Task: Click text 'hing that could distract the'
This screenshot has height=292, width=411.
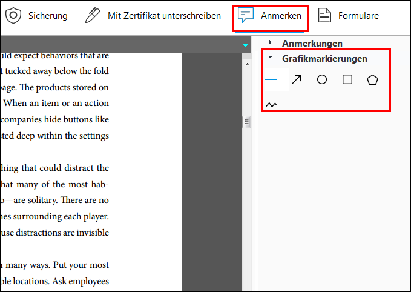Action: [x=54, y=168]
